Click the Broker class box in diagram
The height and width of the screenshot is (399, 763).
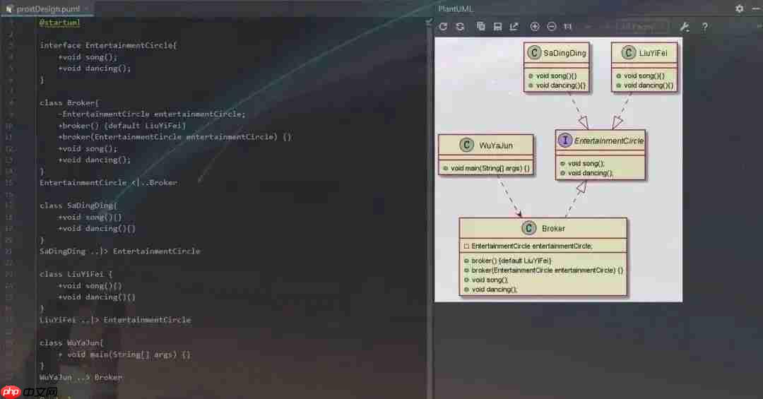543,257
